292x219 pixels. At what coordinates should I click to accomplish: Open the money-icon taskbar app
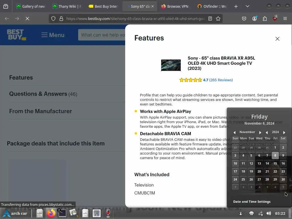tap(74, 213)
